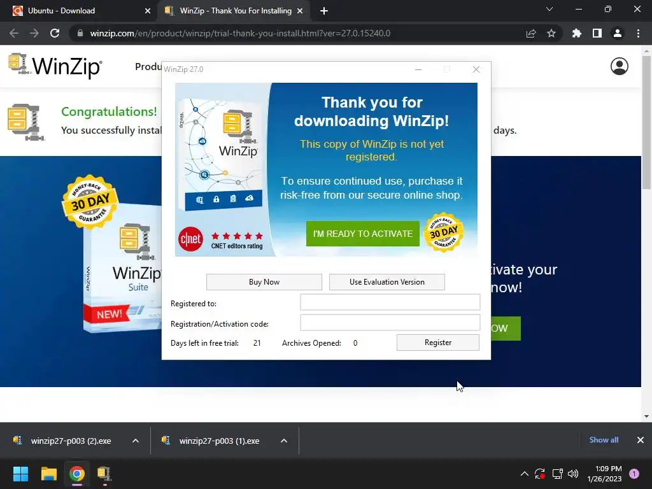Switch to the Ubuntu - Download tab
The width and height of the screenshot is (652, 489).
(x=79, y=11)
